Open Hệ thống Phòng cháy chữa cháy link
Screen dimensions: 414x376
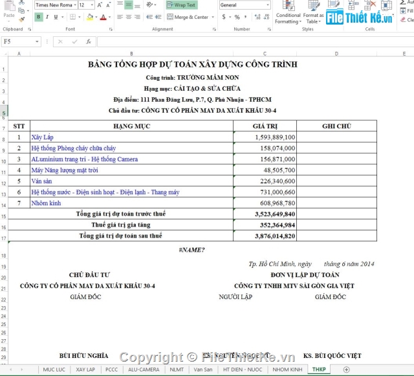pyautogui.click(x=73, y=148)
